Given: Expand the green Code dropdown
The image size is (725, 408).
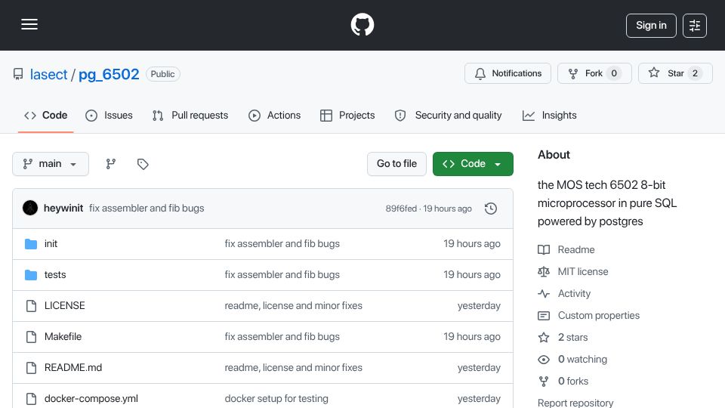Looking at the screenshot, I should point(473,164).
